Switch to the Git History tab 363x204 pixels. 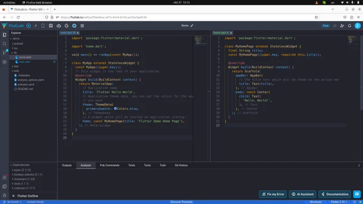pyautogui.click(x=181, y=166)
